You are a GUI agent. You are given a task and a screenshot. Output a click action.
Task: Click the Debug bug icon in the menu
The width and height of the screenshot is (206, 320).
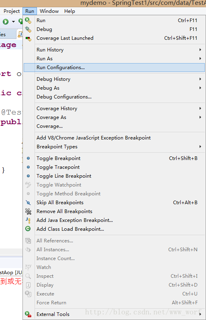[28, 29]
